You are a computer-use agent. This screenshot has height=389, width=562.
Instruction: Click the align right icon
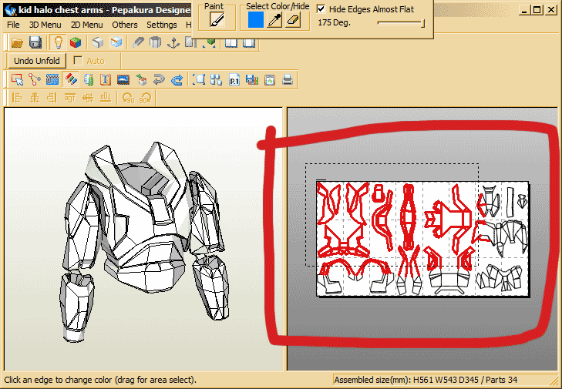click(x=52, y=97)
